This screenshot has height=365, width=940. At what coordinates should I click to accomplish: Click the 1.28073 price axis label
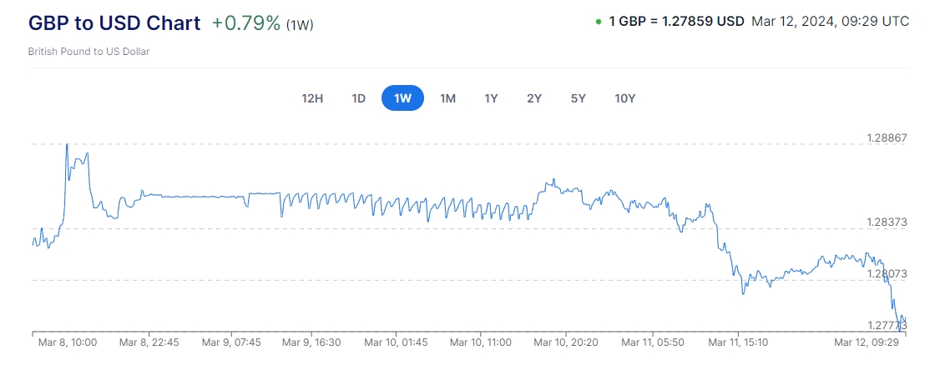[887, 273]
